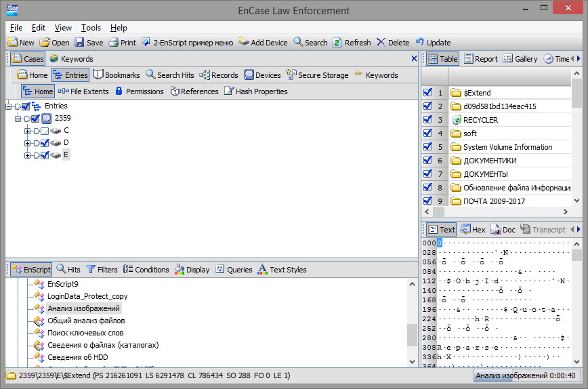This screenshot has height=389, width=588.
Task: Show the Bookmarks view
Action: pos(117,75)
